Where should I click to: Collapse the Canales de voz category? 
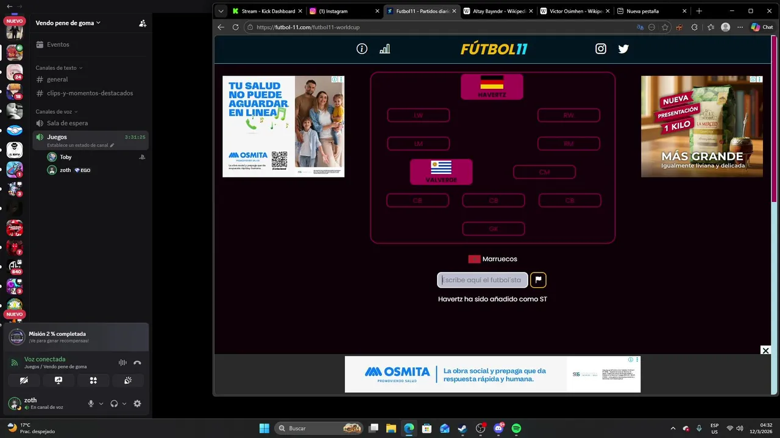57,111
